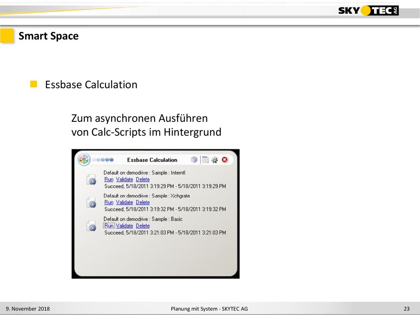Run the Sample : Basic calc script

[x=109, y=226]
